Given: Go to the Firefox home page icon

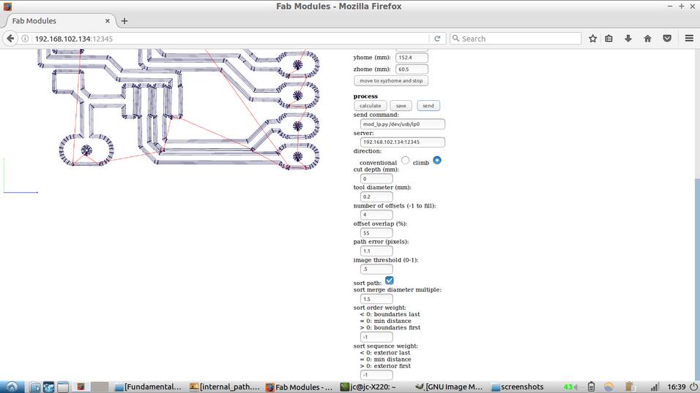Looking at the screenshot, I should [647, 39].
